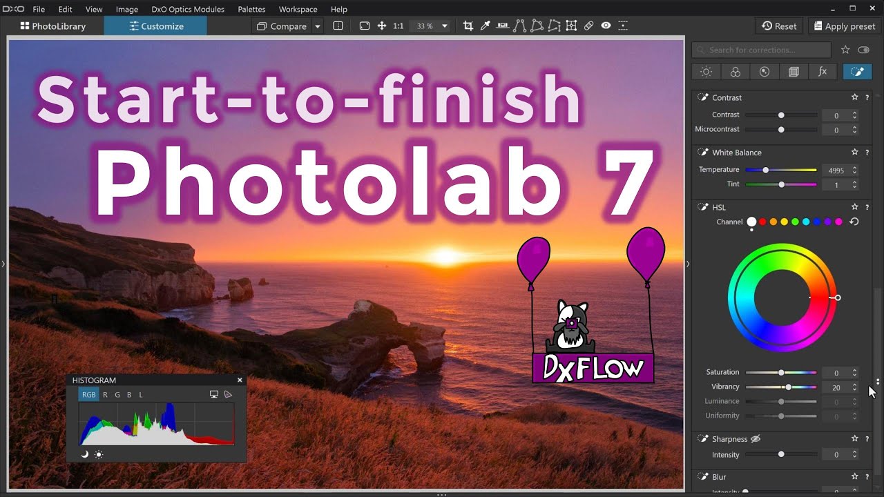The width and height of the screenshot is (884, 497).
Task: Open the Local Adjustments toolbar icon
Action: pyautogui.click(x=623, y=26)
